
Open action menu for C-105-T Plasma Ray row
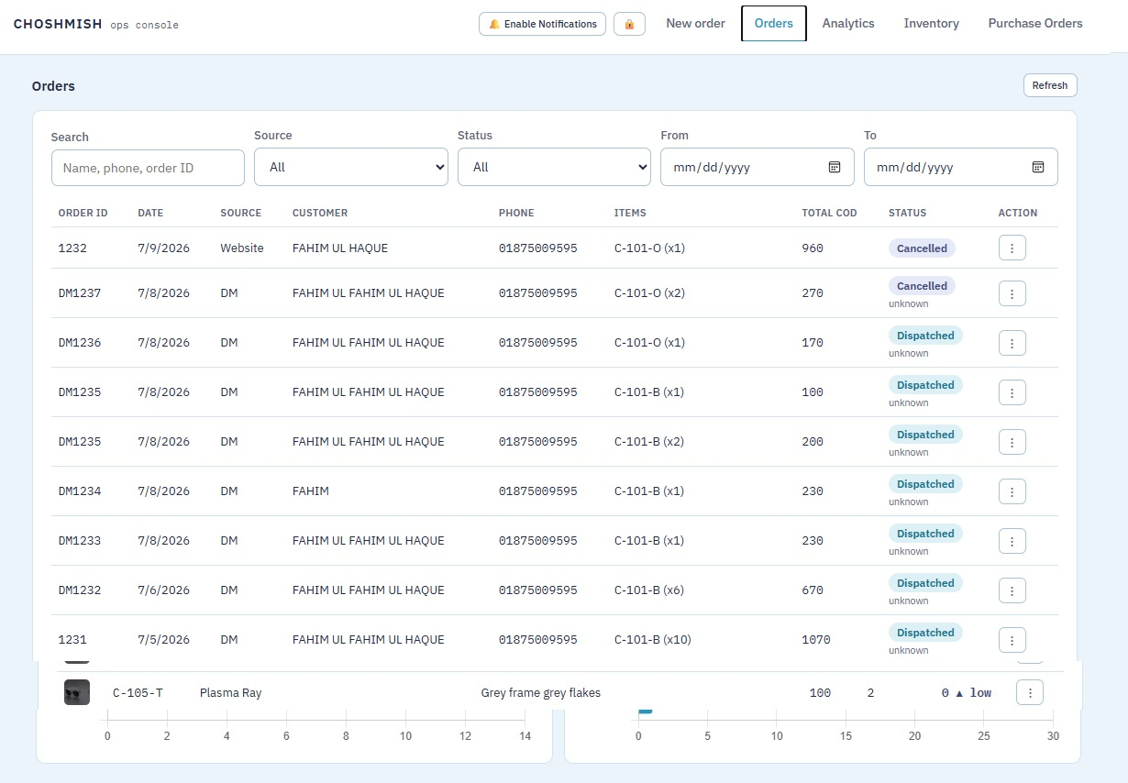tap(1030, 692)
